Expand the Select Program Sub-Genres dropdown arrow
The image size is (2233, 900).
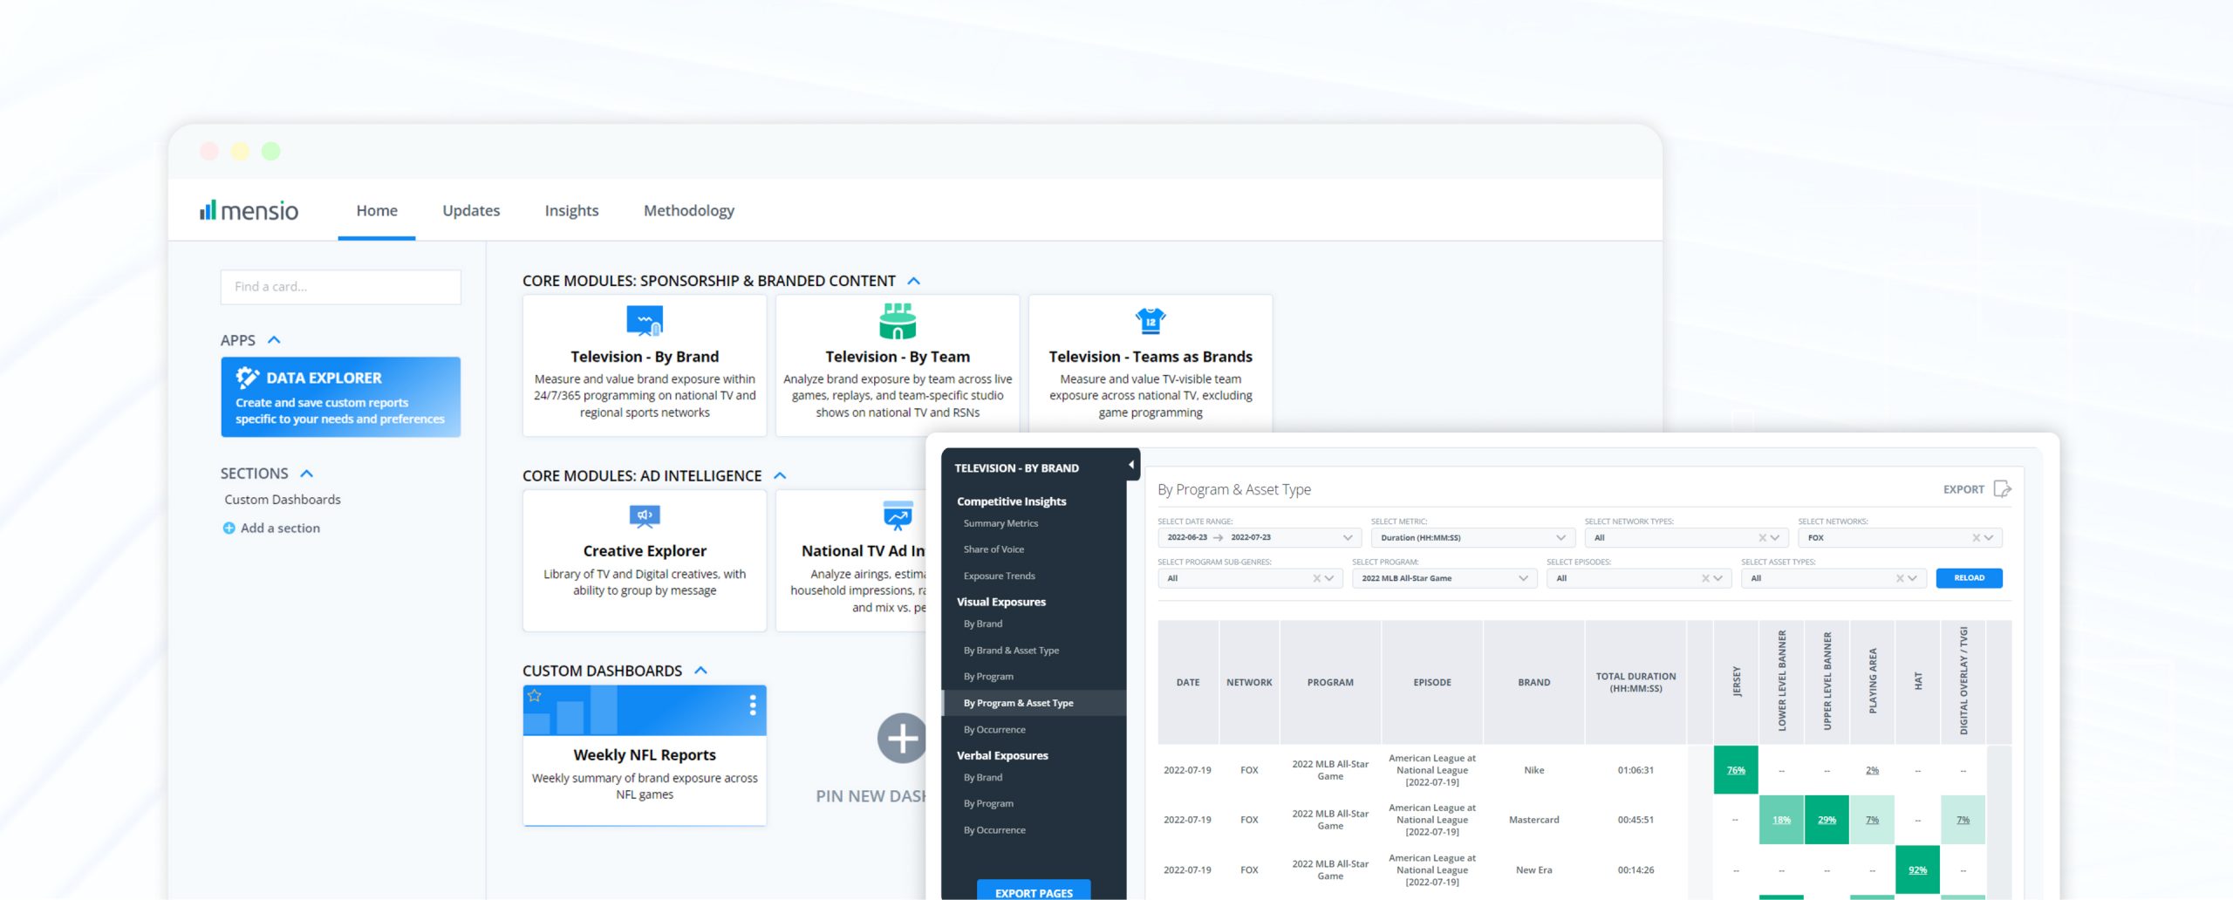1329,578
